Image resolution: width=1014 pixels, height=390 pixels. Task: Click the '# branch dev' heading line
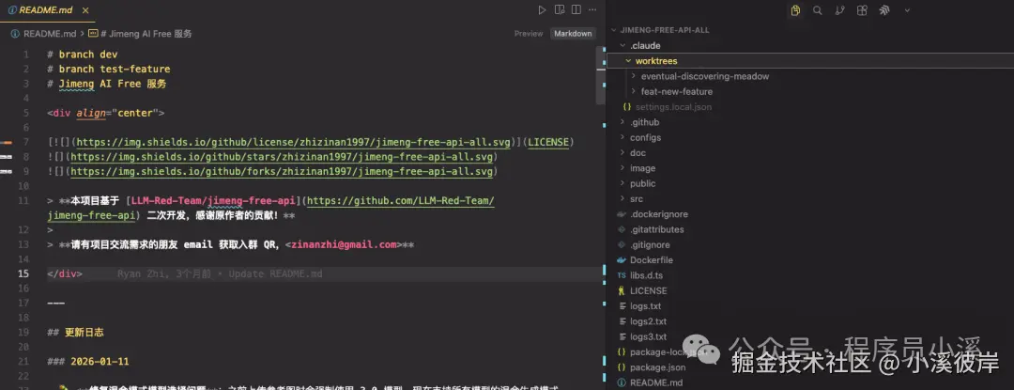(x=82, y=55)
